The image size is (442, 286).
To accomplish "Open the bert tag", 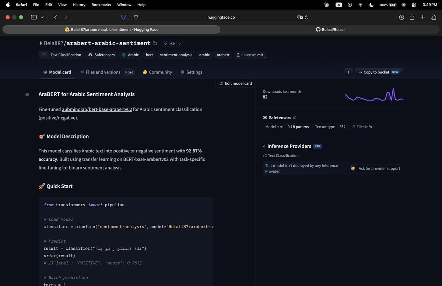I will (149, 55).
